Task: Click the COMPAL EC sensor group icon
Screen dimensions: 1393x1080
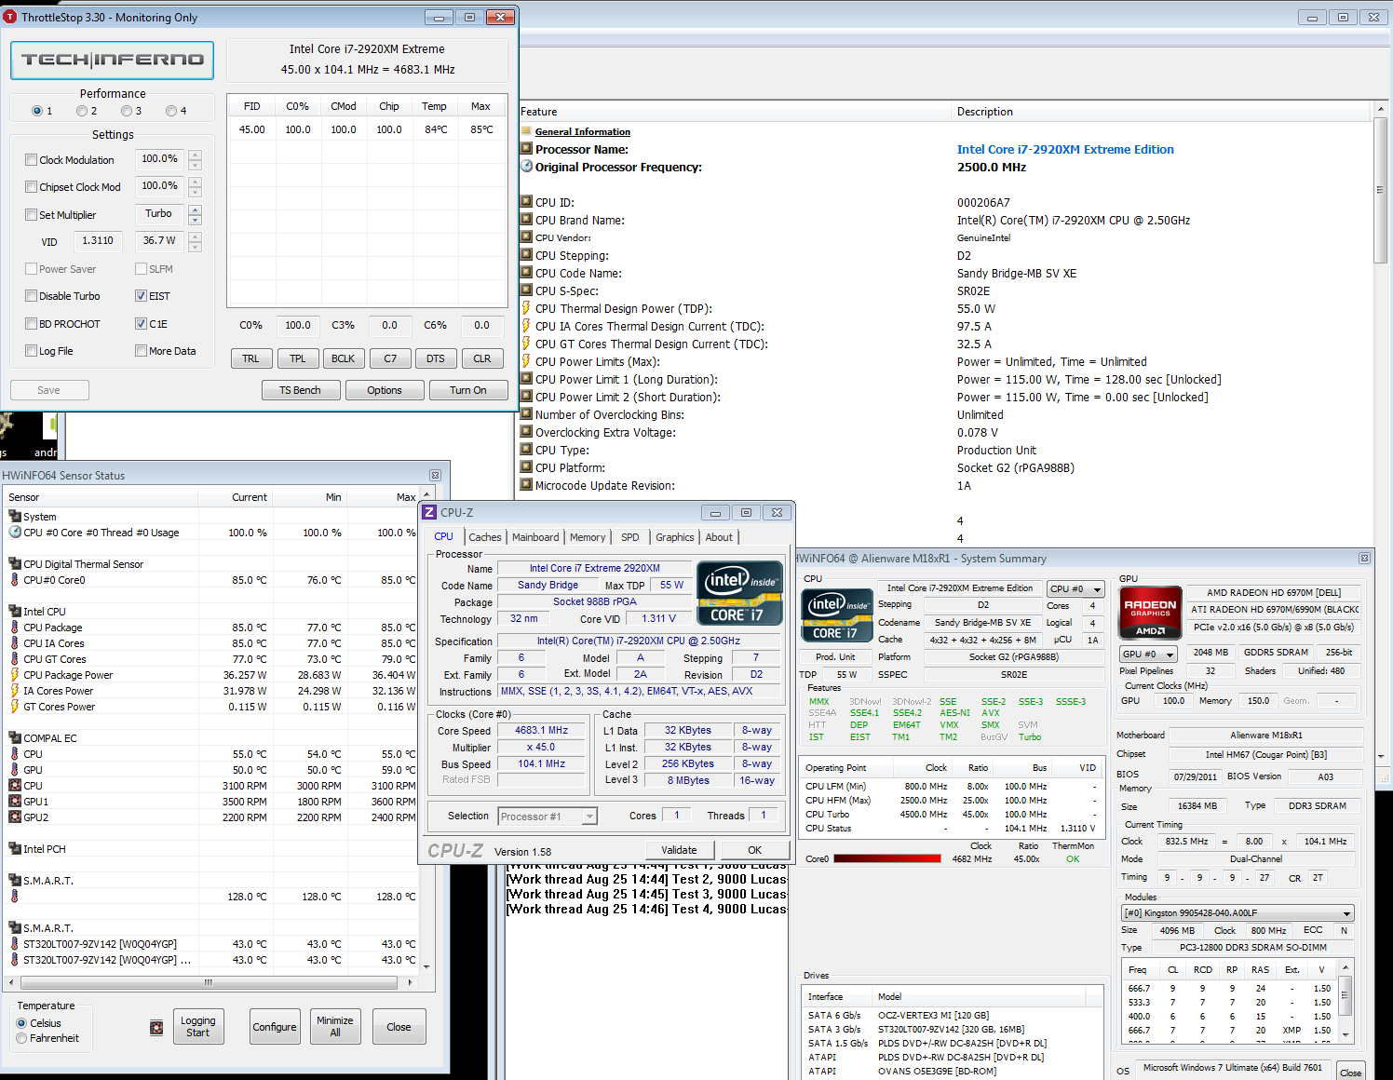Action: click(x=15, y=738)
